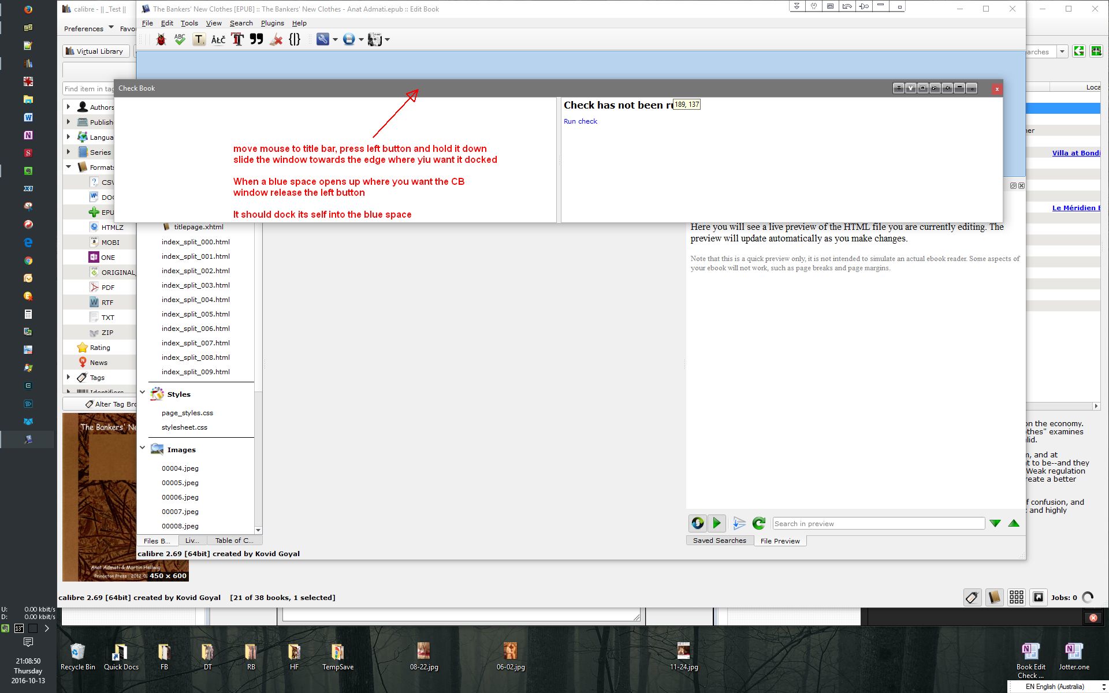
Task: Click in the Search in preview field
Action: (x=878, y=524)
